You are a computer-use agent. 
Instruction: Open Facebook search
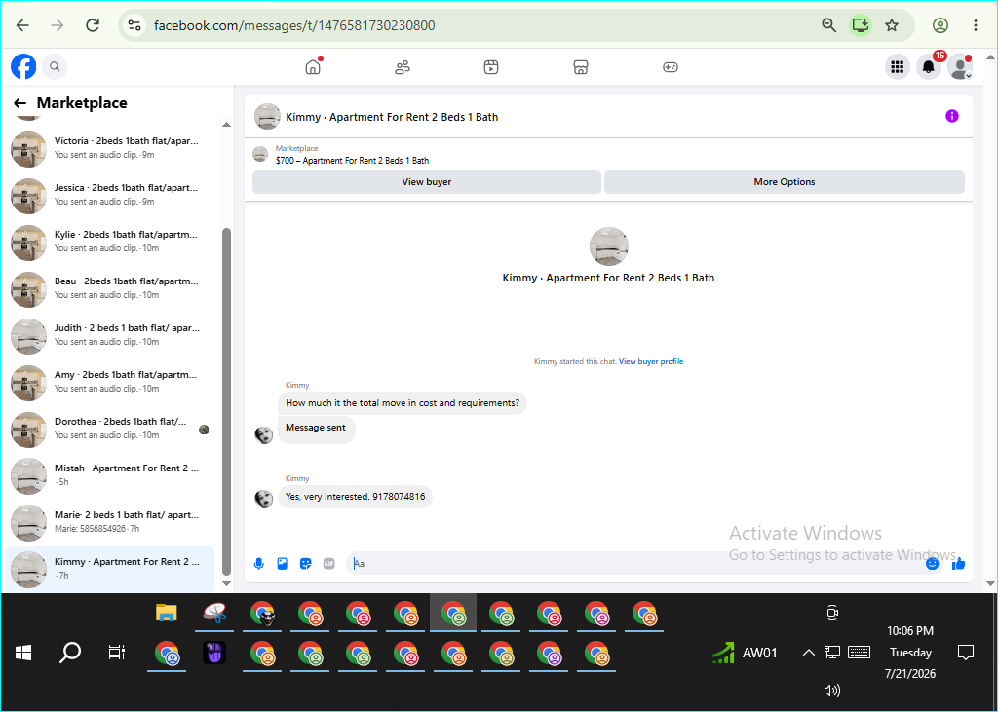(55, 66)
